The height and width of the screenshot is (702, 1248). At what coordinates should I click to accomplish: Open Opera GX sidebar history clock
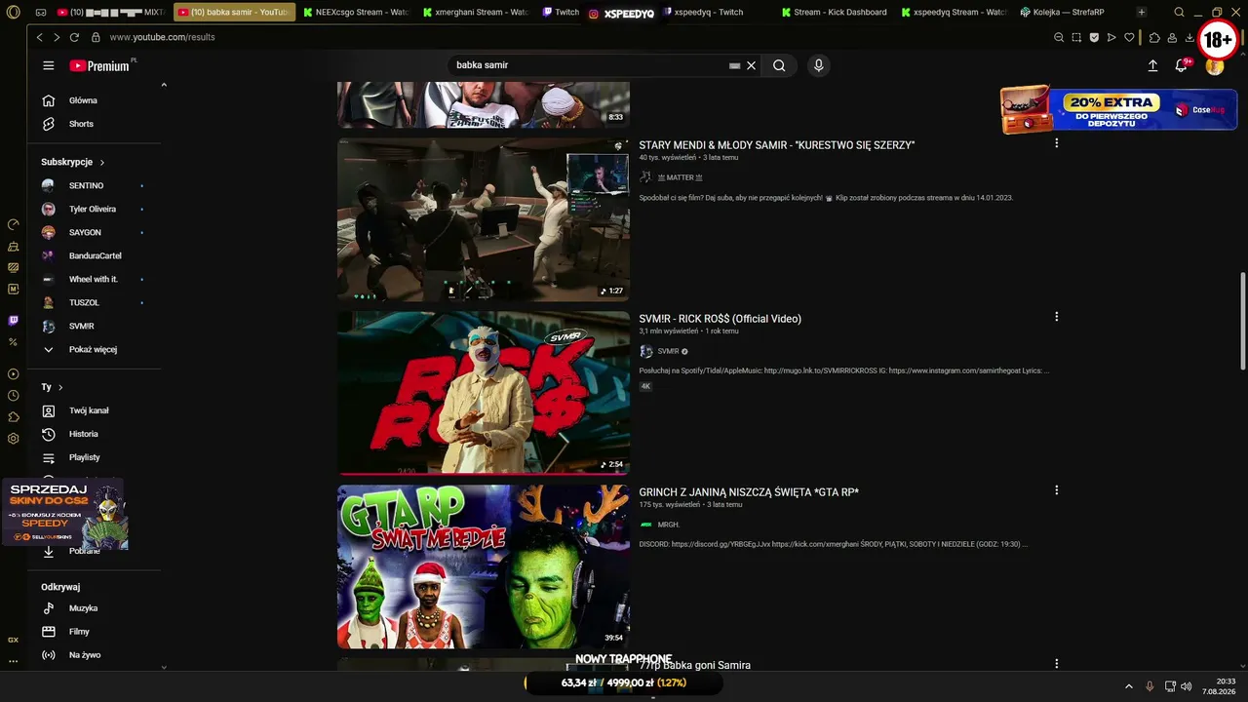pyautogui.click(x=13, y=396)
